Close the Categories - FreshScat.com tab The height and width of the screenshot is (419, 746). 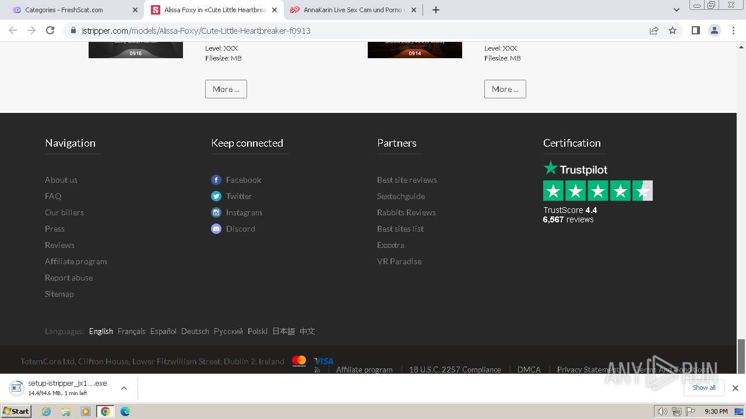135,10
